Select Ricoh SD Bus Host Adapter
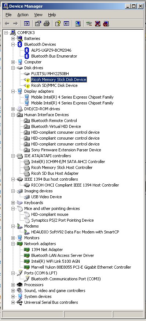This screenshot has width=146, height=321. [x=55, y=173]
